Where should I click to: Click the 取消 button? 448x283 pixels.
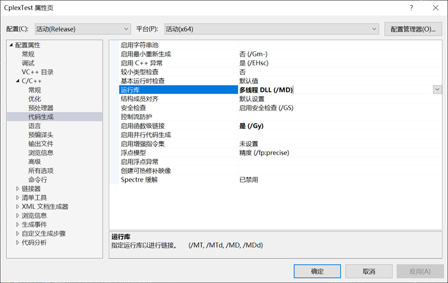tap(368, 271)
